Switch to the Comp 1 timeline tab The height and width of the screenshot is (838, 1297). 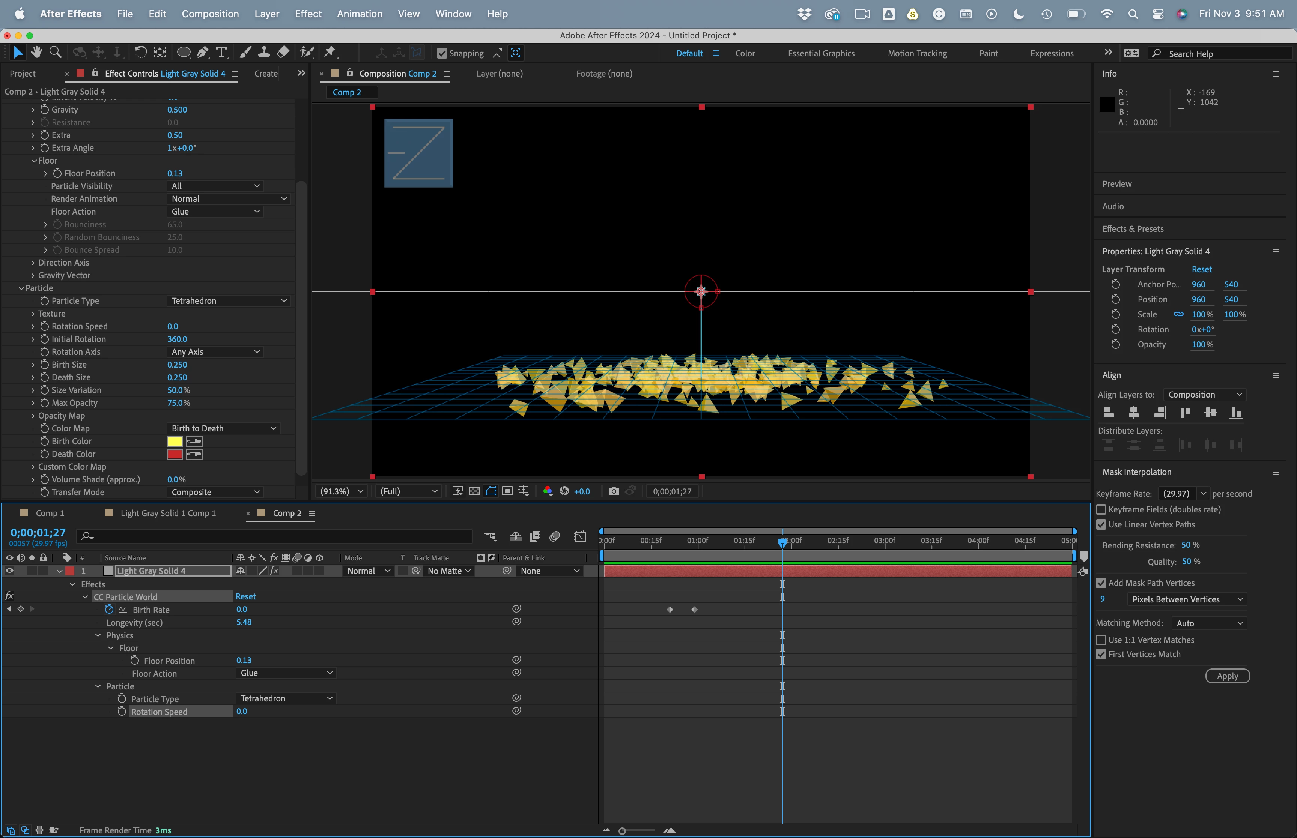50,513
